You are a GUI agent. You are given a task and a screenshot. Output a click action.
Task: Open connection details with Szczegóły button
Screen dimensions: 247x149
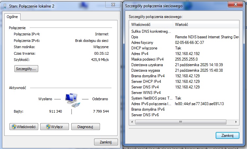click(26, 69)
